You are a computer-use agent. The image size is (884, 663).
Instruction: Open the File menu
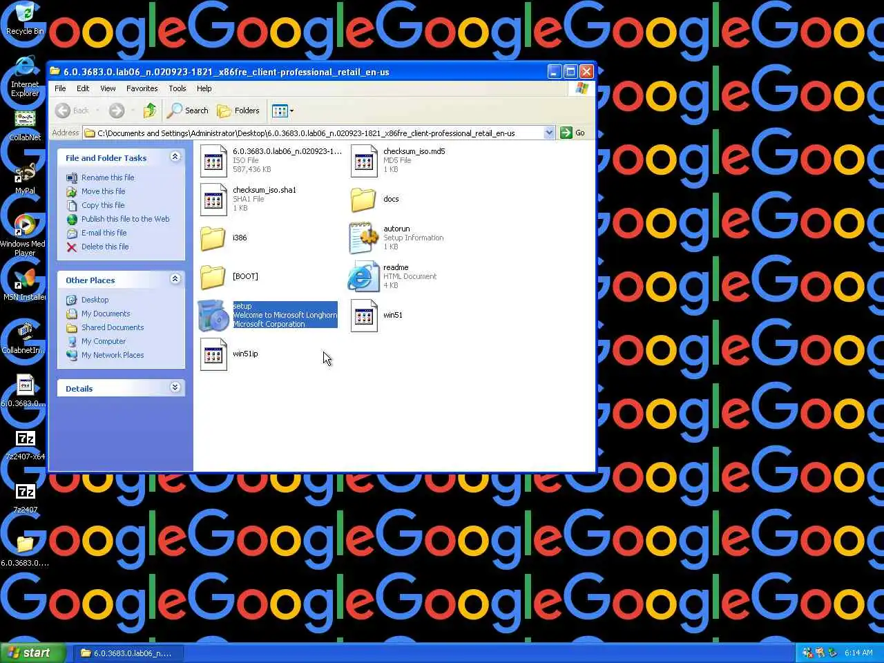[x=60, y=88]
